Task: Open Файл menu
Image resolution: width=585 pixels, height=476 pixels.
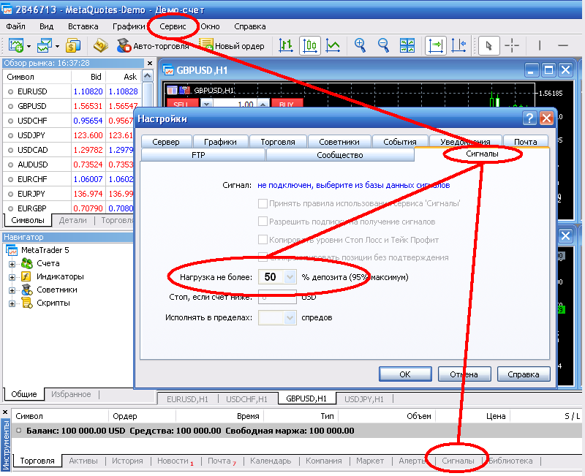Action: click(15, 26)
